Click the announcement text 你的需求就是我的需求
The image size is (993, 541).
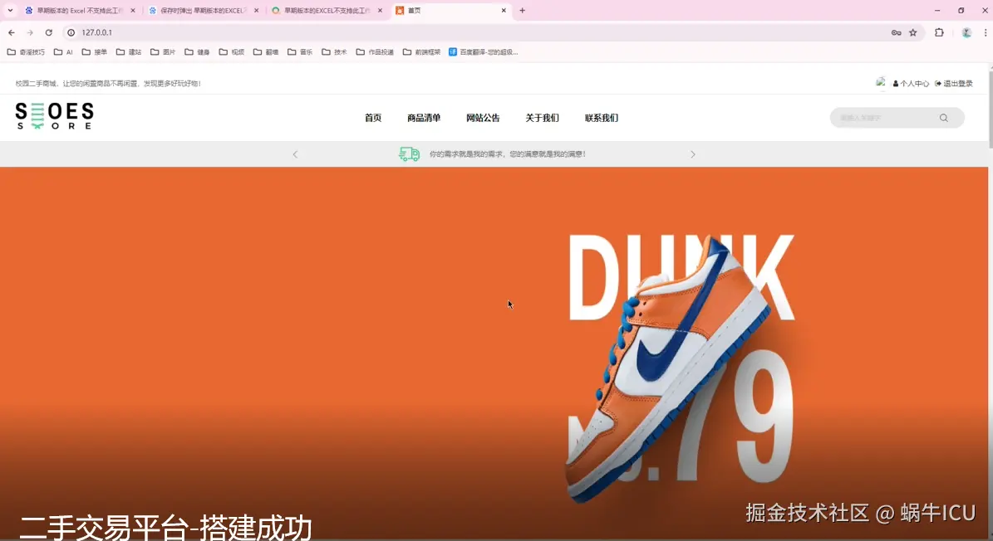507,154
